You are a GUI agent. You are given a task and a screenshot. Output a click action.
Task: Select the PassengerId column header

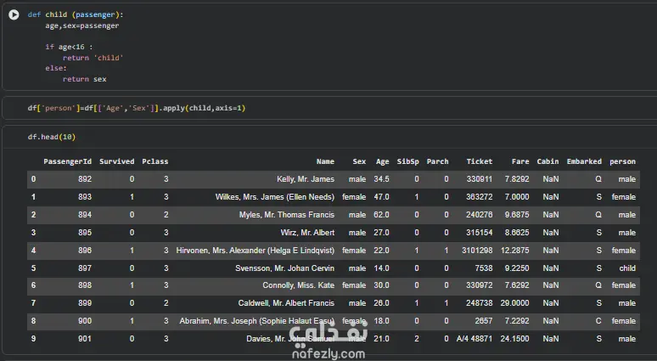point(67,161)
